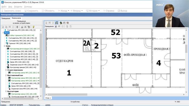Select Контроллер замка №1 (192.168.2.42)
The image size is (189, 106).
[x=25, y=73]
